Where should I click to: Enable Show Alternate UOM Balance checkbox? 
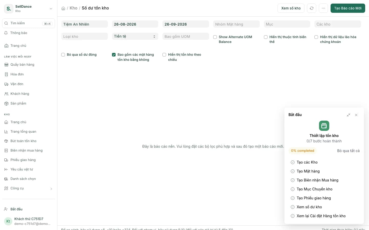(215, 37)
